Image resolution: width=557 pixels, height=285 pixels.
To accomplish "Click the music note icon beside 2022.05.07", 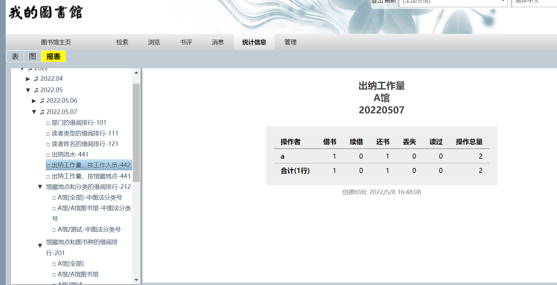I will click(42, 112).
